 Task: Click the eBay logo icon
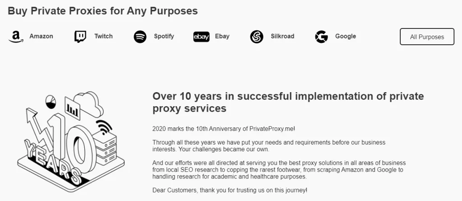[x=201, y=37]
